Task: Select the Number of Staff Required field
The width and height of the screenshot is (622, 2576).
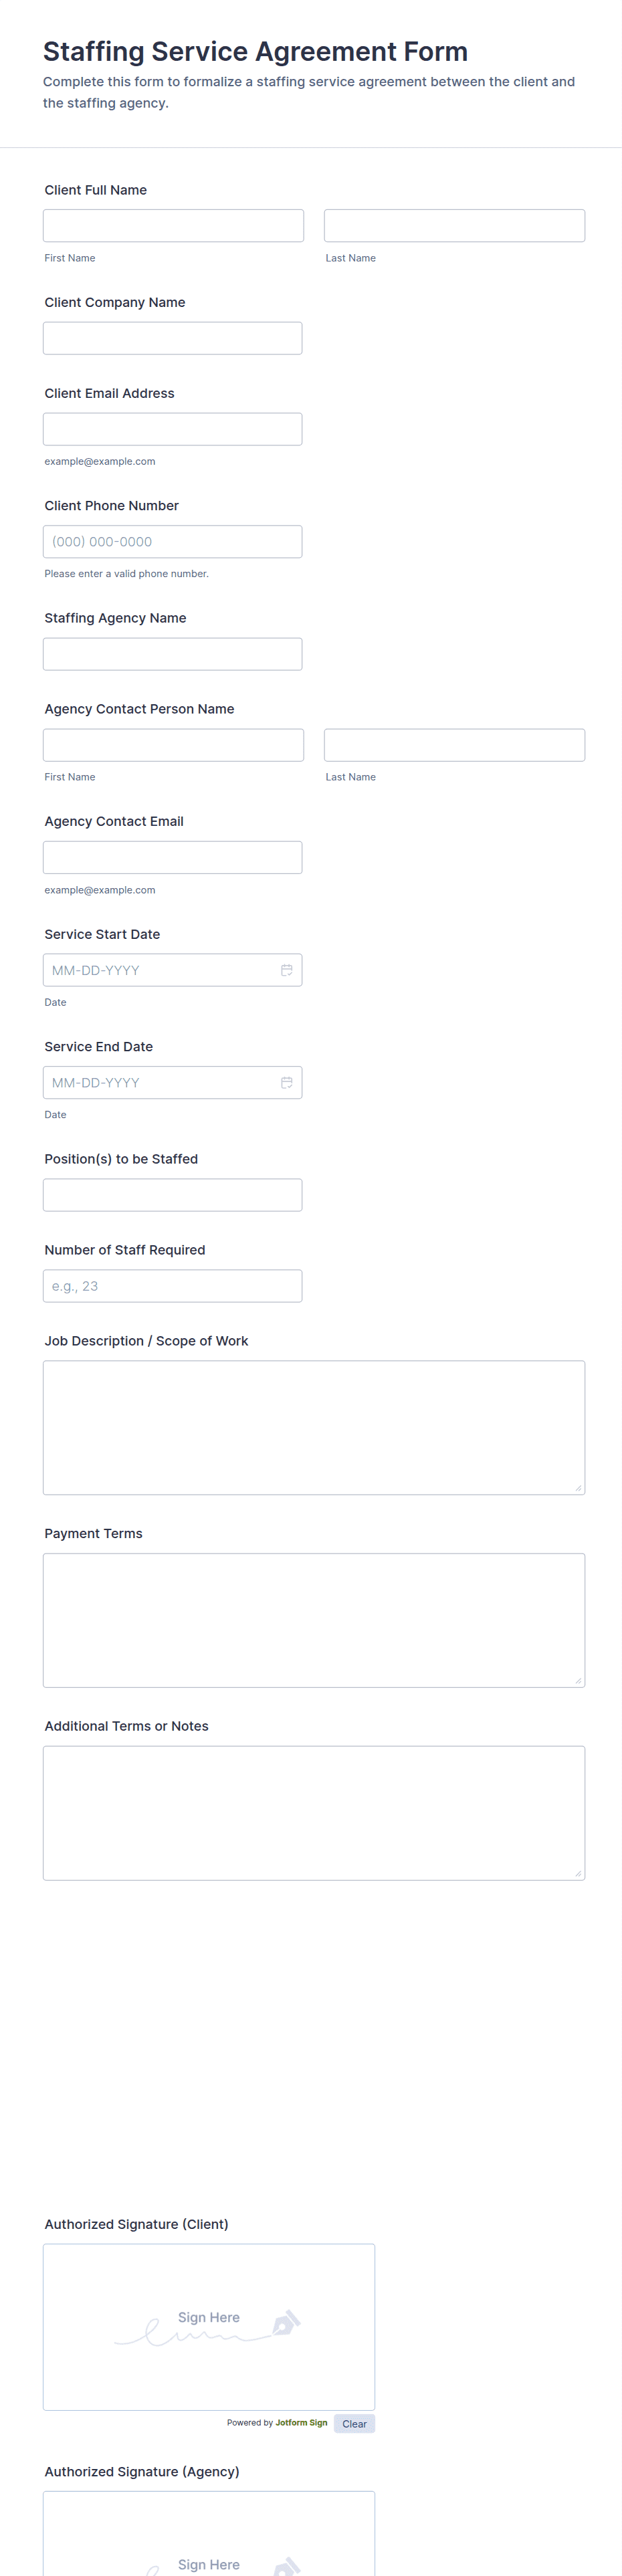Action: 172,1286
